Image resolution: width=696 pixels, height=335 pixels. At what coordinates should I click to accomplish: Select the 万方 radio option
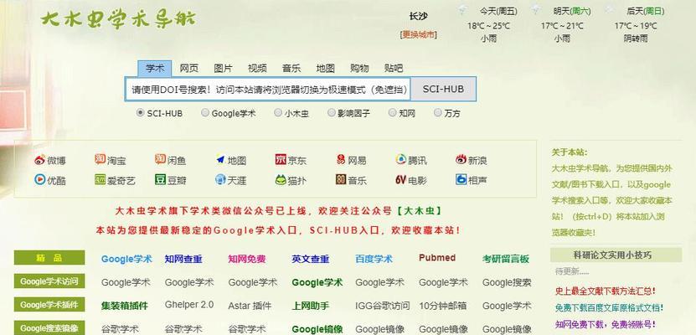(x=438, y=113)
